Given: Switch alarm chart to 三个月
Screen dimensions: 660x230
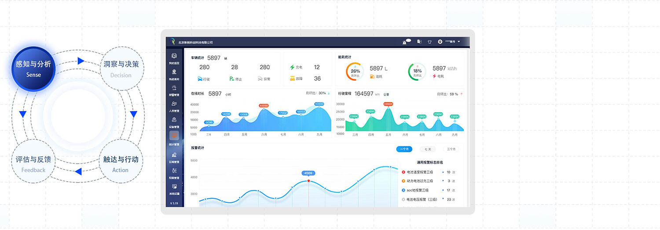Looking at the screenshot, I should click(451, 149).
